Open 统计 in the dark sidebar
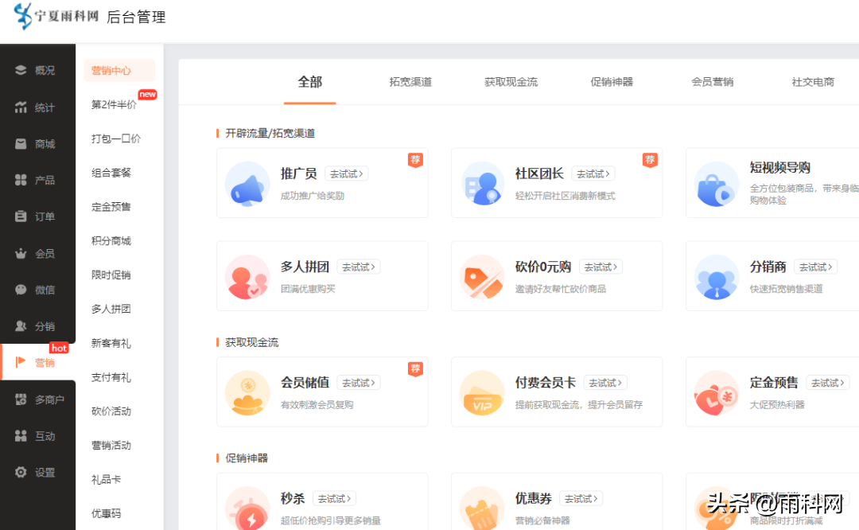The width and height of the screenshot is (859, 530). coord(37,107)
